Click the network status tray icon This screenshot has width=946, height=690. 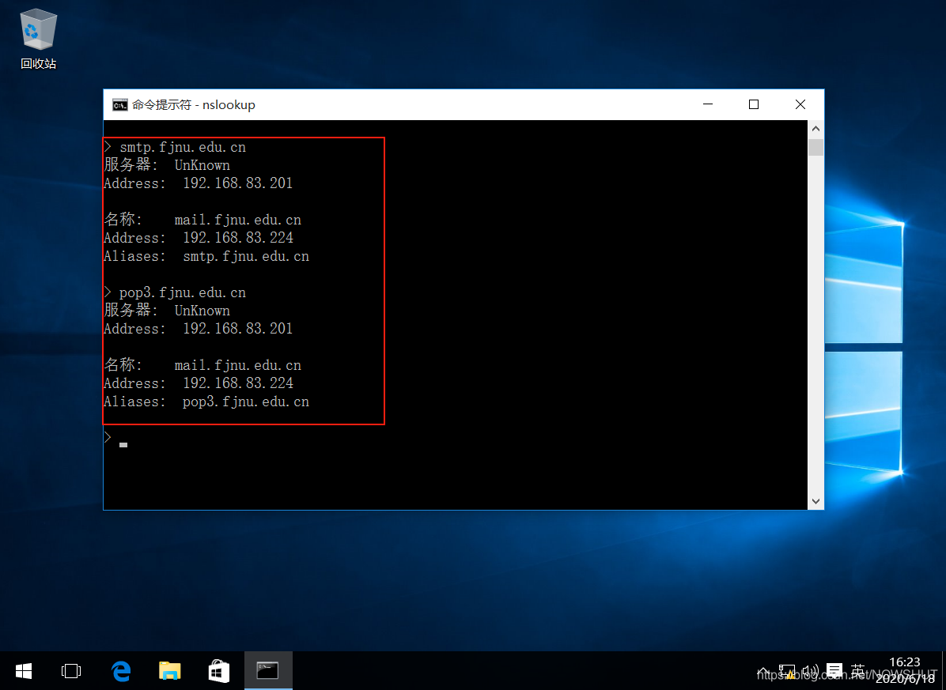(786, 671)
